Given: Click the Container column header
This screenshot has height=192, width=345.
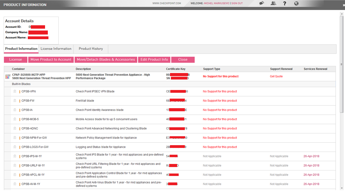Looking at the screenshot, I should pyautogui.click(x=18, y=69).
